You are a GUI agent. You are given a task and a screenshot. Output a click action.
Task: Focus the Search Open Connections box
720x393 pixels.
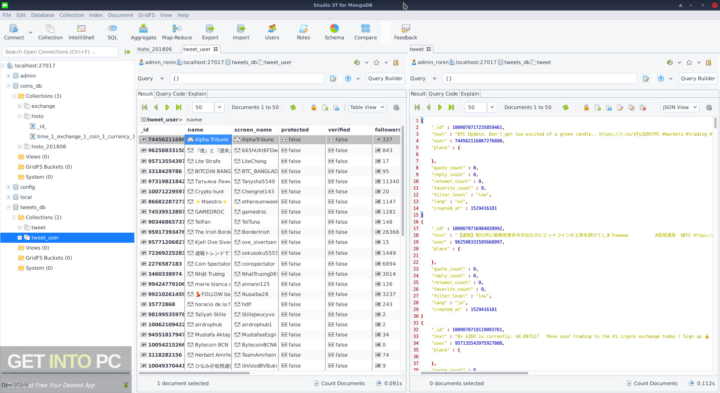(60, 52)
